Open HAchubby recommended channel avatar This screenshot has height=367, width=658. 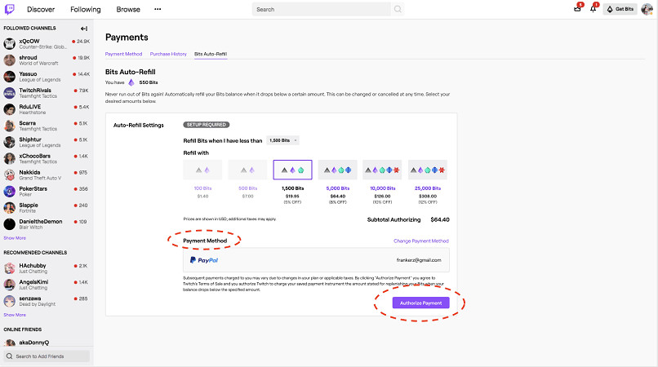click(9, 268)
